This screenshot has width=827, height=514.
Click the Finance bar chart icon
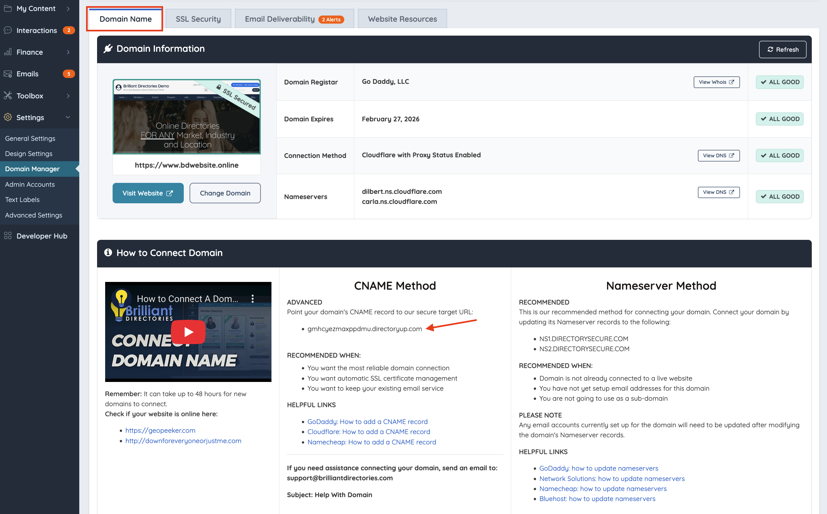coord(8,52)
